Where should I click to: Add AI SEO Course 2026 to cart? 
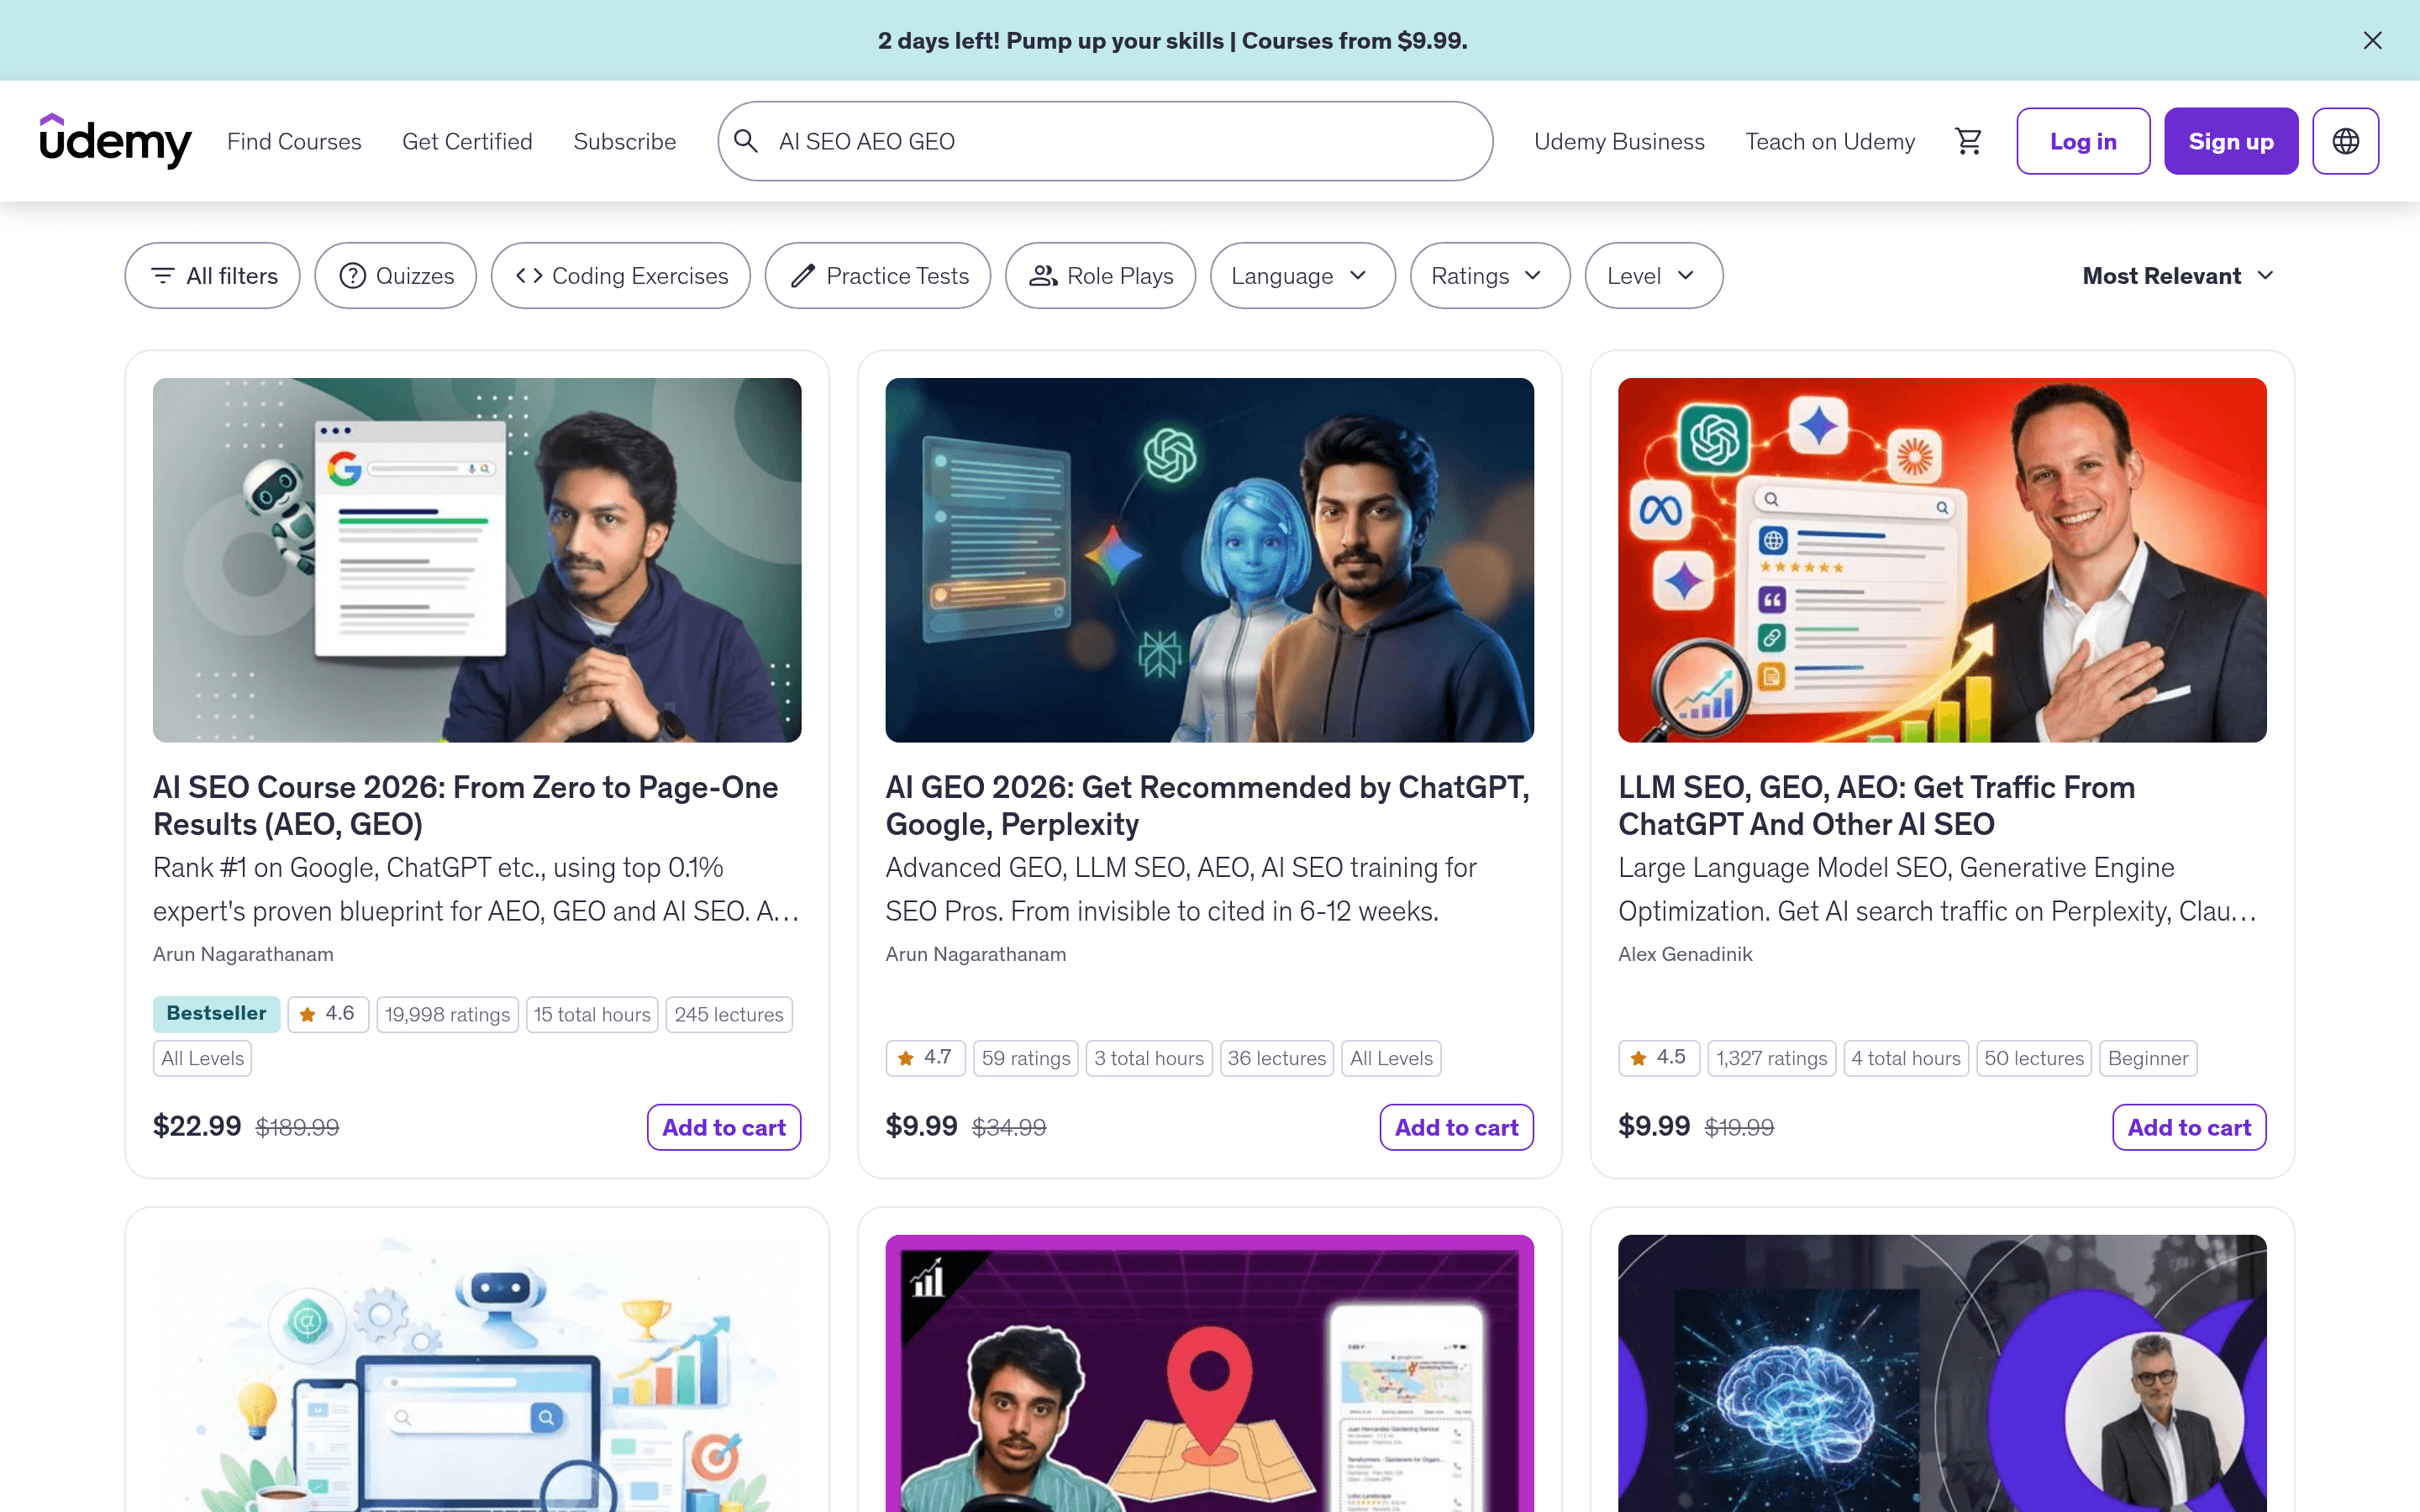click(724, 1127)
